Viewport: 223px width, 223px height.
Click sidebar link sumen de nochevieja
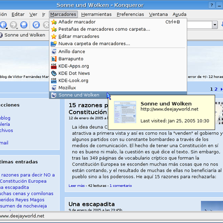click(x=23, y=206)
